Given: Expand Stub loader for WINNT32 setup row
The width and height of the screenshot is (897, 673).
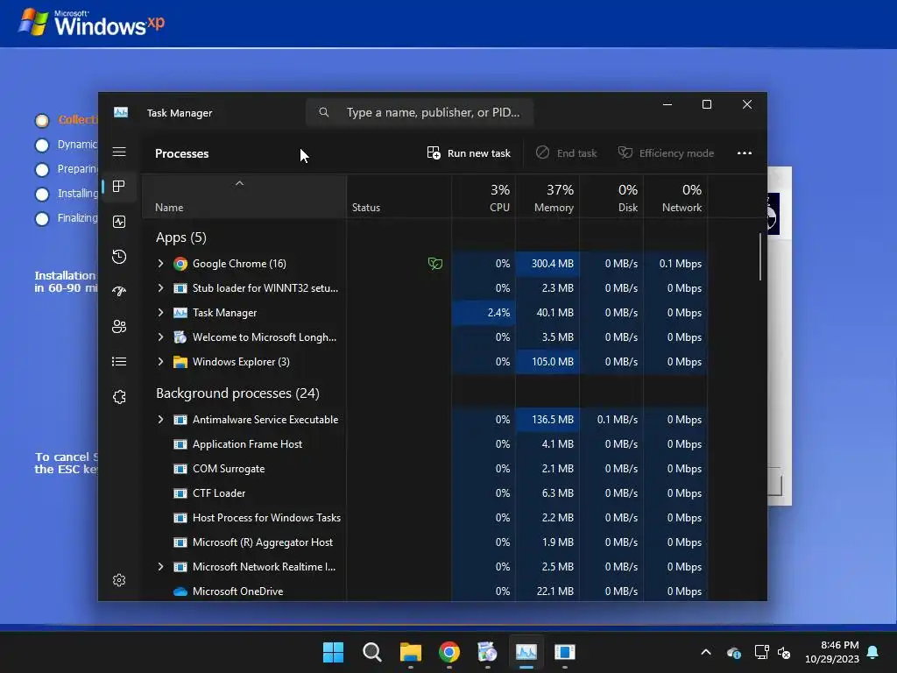Looking at the screenshot, I should pos(161,288).
